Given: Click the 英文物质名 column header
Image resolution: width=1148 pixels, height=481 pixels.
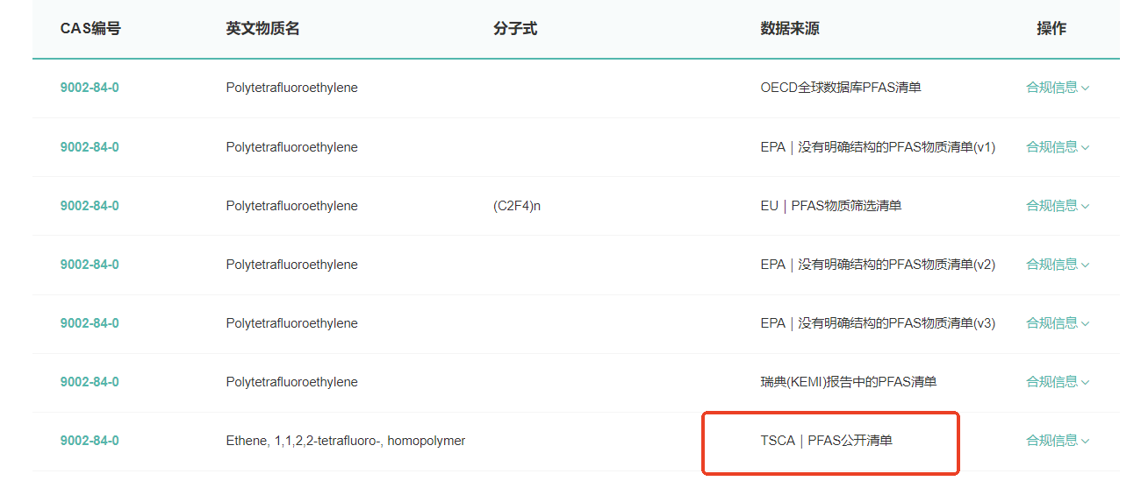Looking at the screenshot, I should click(x=262, y=29).
